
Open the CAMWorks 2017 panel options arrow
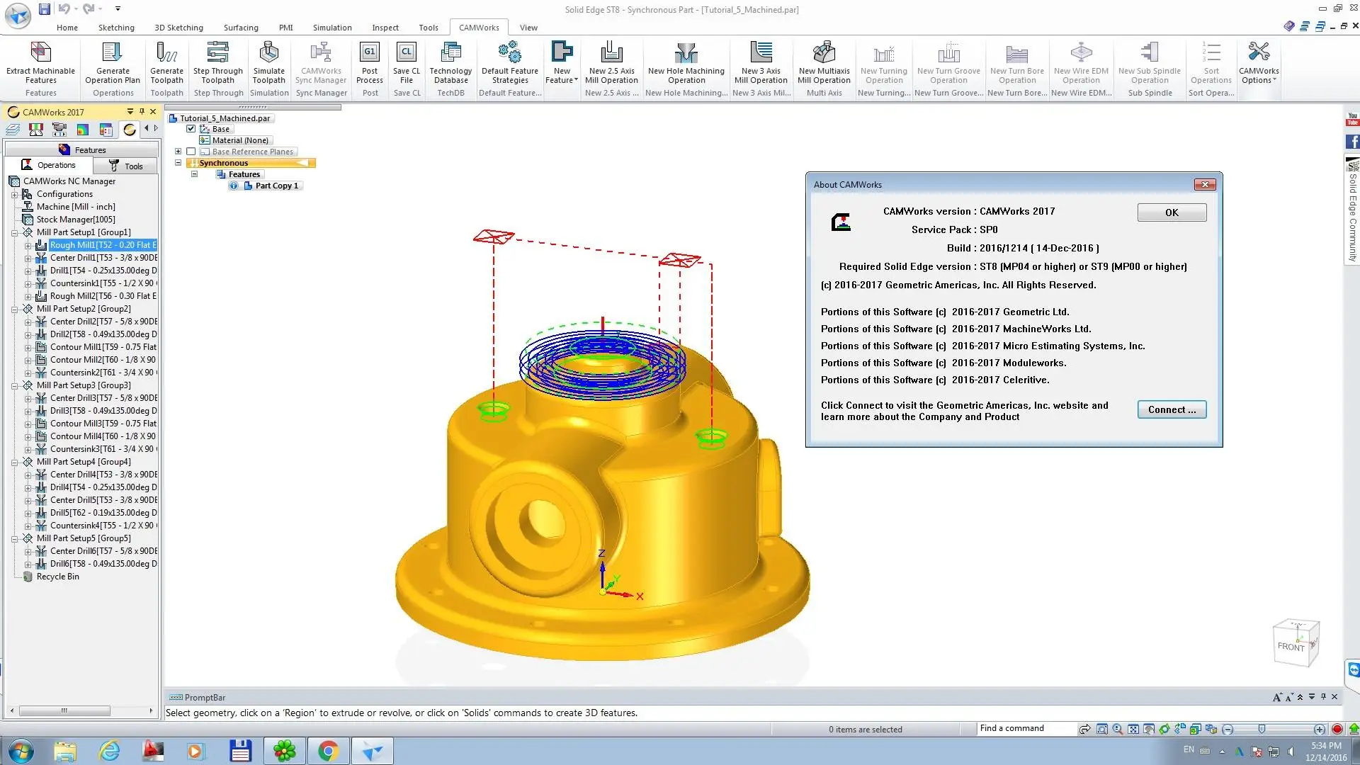[x=130, y=112]
